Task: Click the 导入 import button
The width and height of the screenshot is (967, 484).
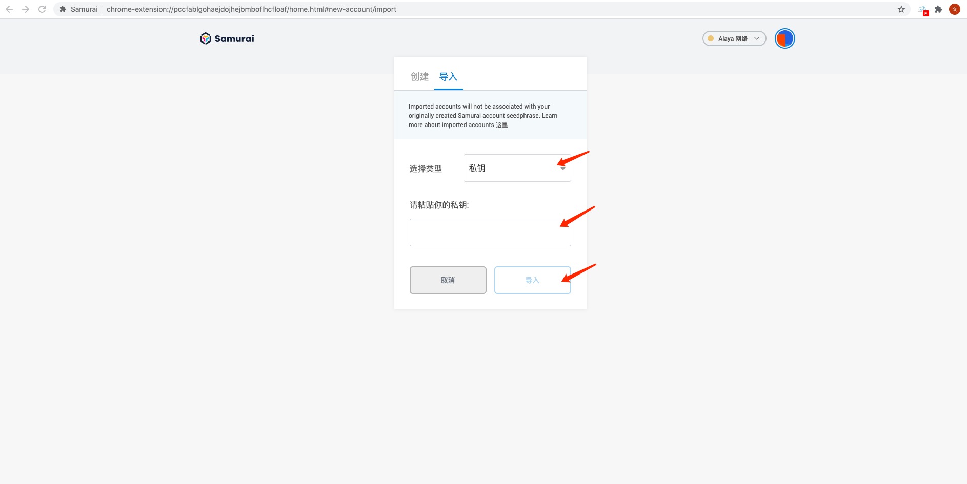Action: pyautogui.click(x=532, y=280)
